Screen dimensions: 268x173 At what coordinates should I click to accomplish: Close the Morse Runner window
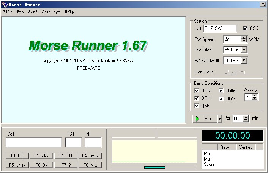pyautogui.click(x=263, y=5)
